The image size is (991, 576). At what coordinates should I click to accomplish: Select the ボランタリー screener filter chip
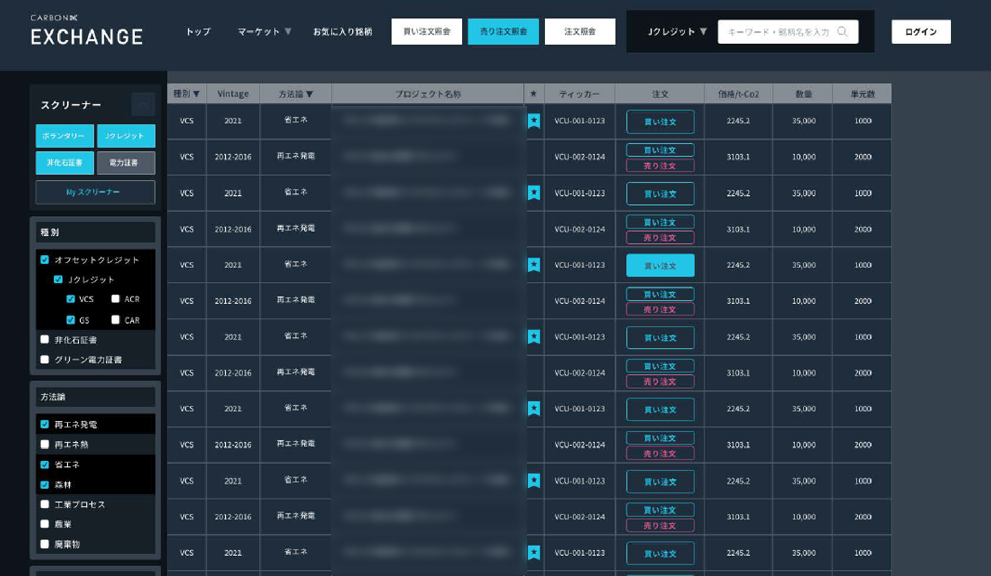pos(64,136)
